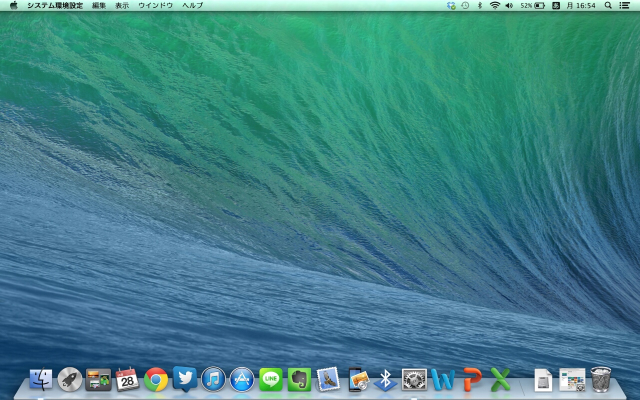Click the clock showing 月 16:54

click(581, 5)
